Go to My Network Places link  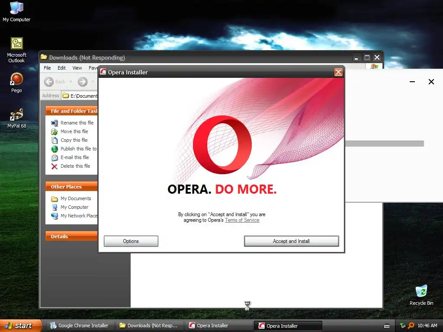click(x=79, y=216)
